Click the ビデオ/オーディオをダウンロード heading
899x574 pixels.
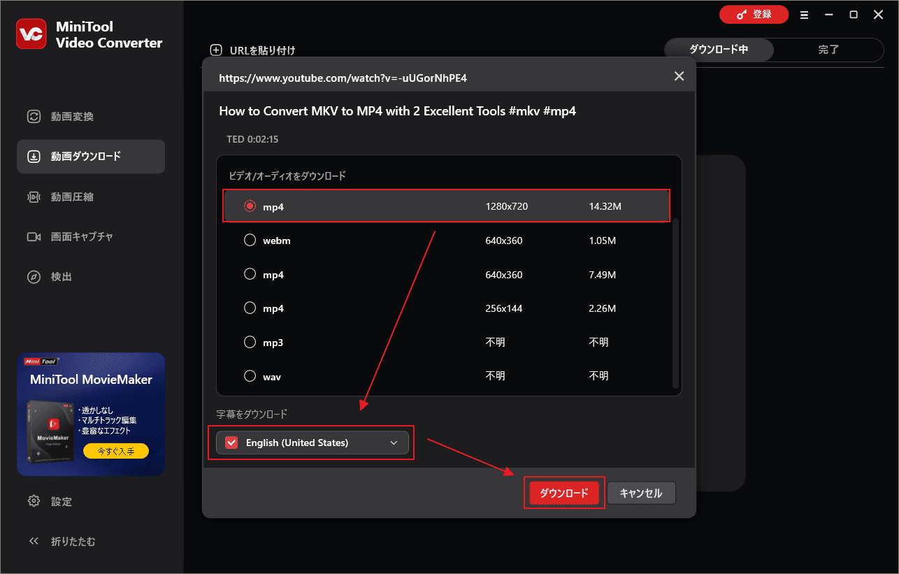click(x=287, y=175)
